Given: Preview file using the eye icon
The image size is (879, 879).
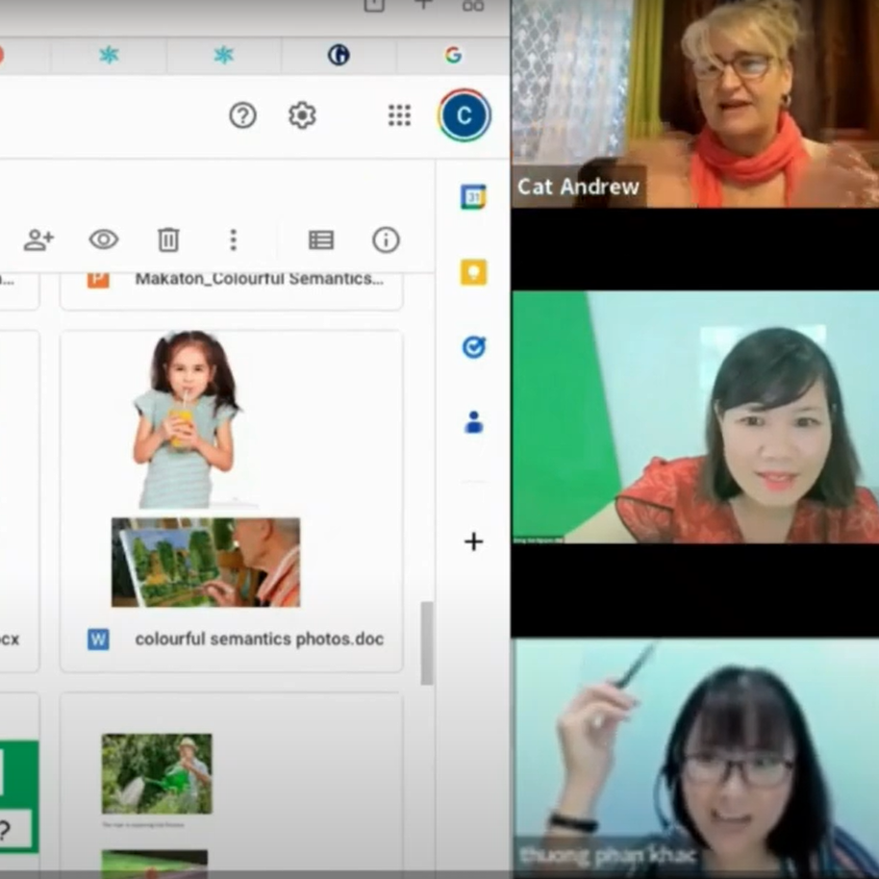Looking at the screenshot, I should 104,239.
